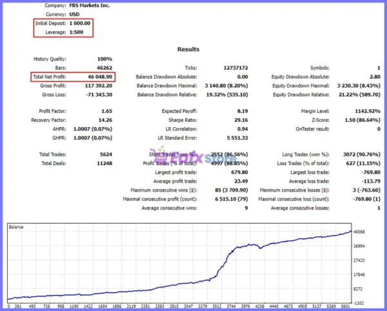Select the Balance Drawdown Absolute value 0.00
387x311 pixels.
point(243,77)
